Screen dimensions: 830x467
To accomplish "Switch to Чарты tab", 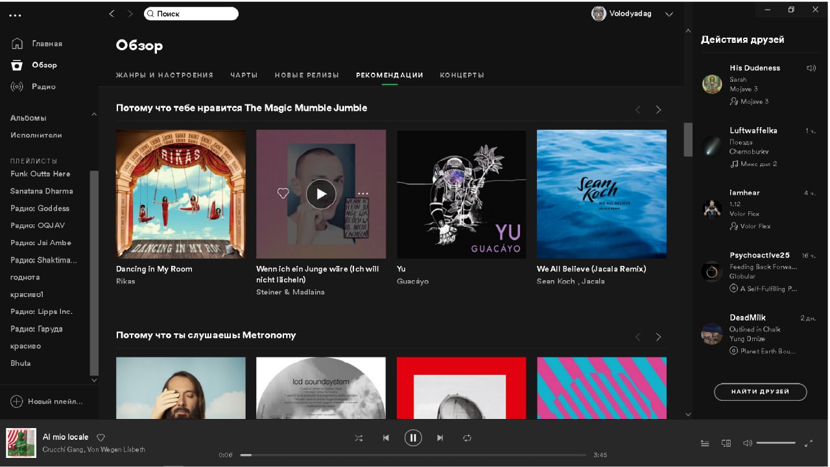I will [244, 75].
